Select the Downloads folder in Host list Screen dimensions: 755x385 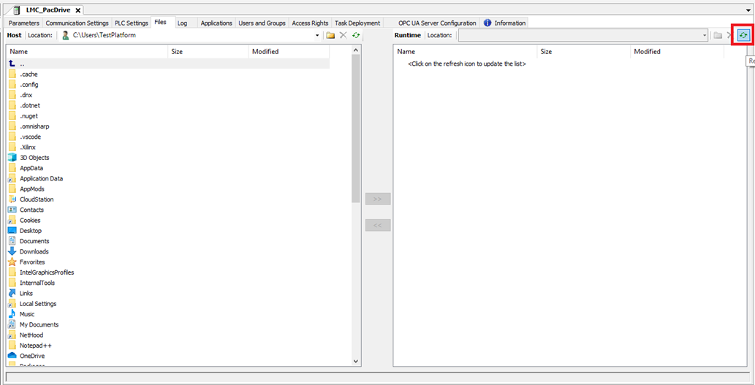34,251
